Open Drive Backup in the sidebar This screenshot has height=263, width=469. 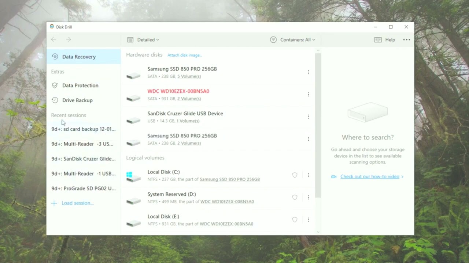[x=84, y=100]
